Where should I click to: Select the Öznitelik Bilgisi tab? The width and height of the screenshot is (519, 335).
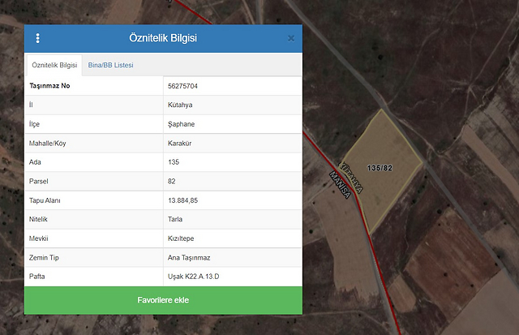[54, 65]
